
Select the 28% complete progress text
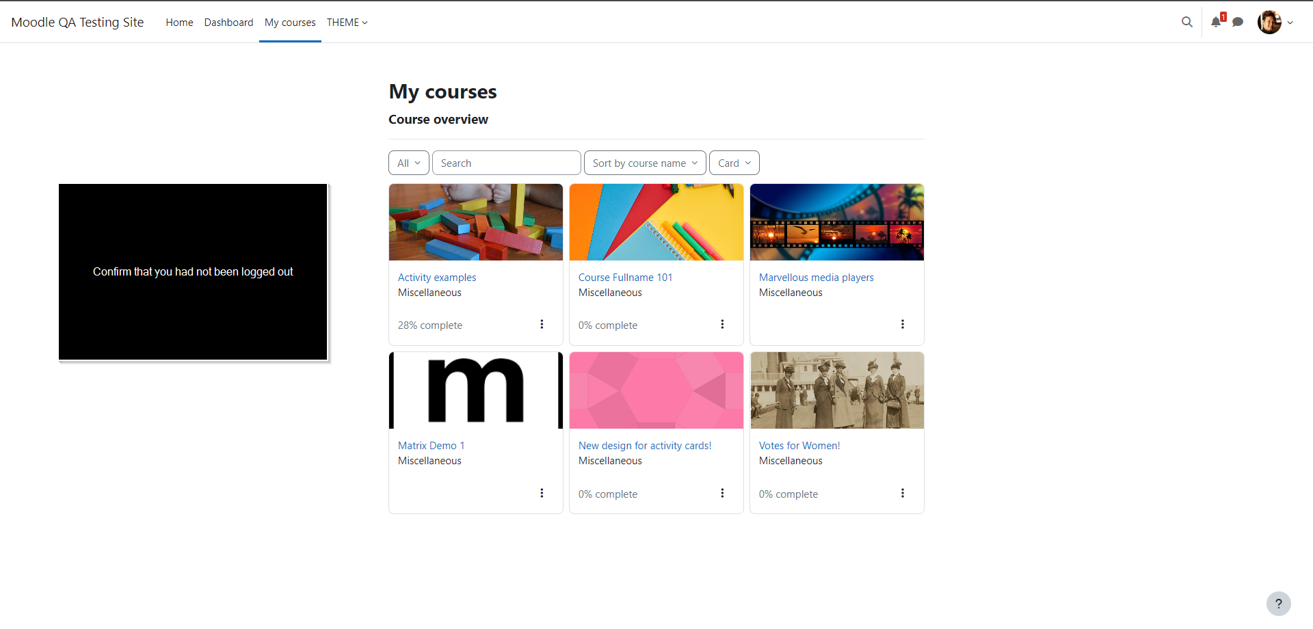pyautogui.click(x=430, y=325)
